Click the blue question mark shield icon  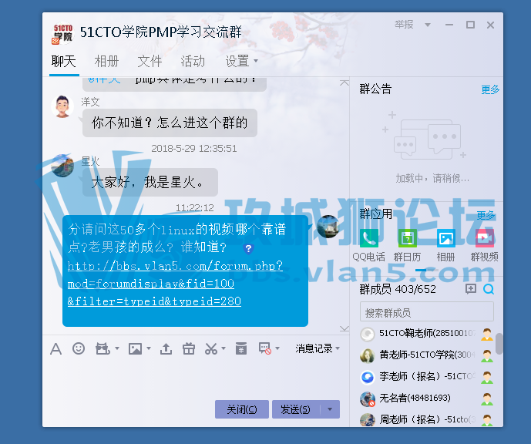[x=248, y=248]
